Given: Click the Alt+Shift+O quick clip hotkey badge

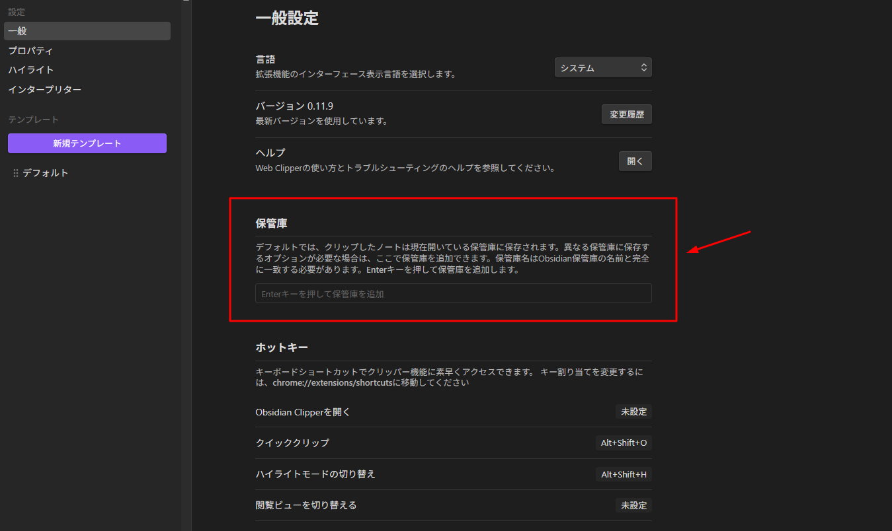Looking at the screenshot, I should click(624, 442).
